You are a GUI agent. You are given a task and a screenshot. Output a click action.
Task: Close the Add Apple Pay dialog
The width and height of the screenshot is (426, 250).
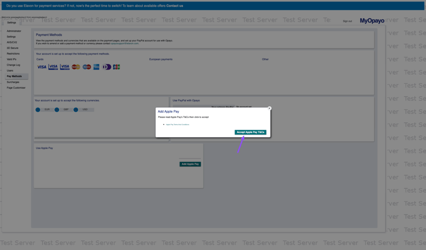(x=269, y=108)
